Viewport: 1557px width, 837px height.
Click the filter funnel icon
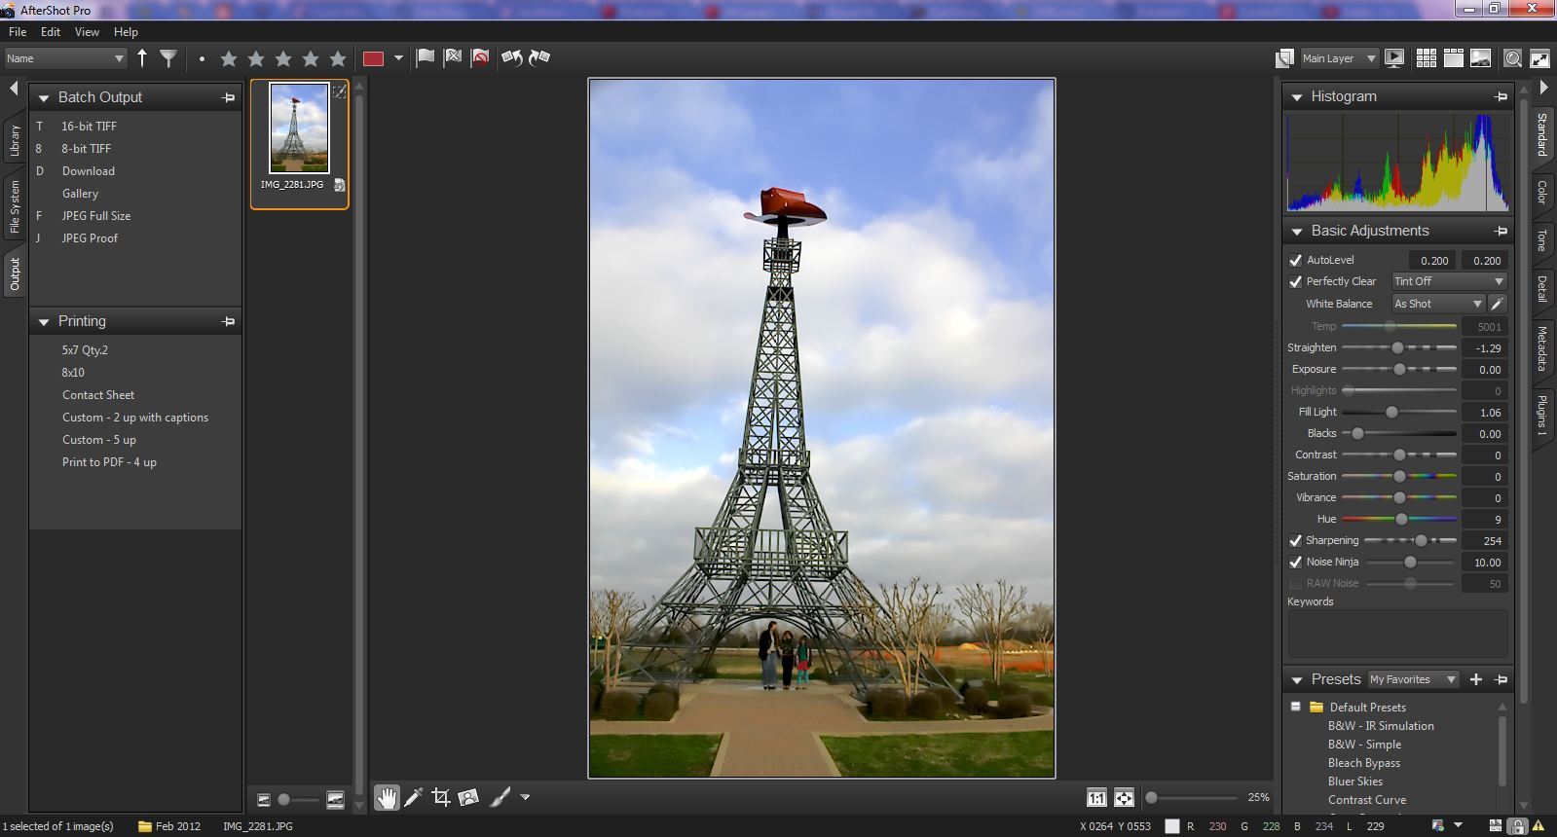(168, 58)
